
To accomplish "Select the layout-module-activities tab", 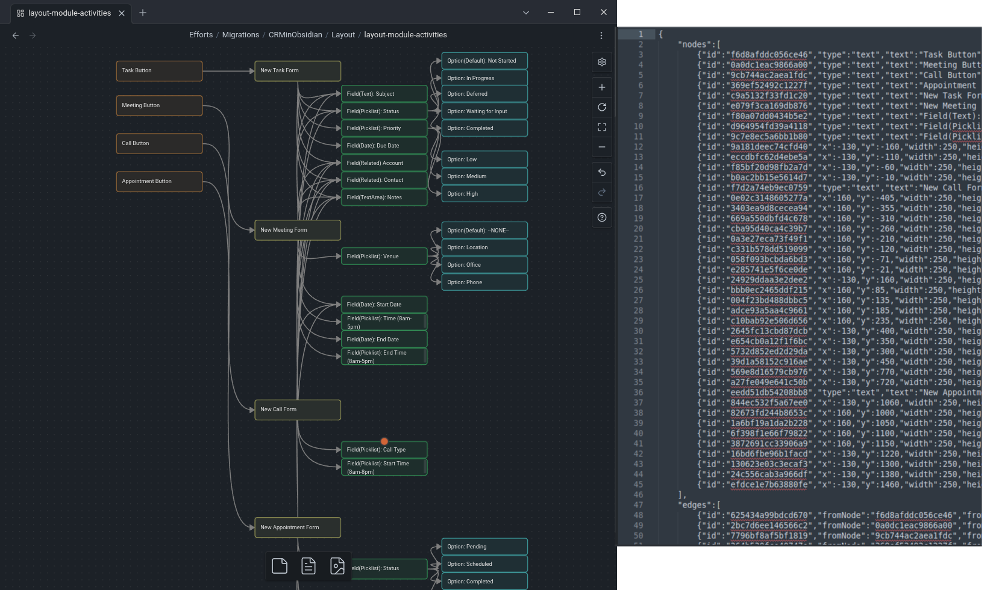I will pos(69,13).
